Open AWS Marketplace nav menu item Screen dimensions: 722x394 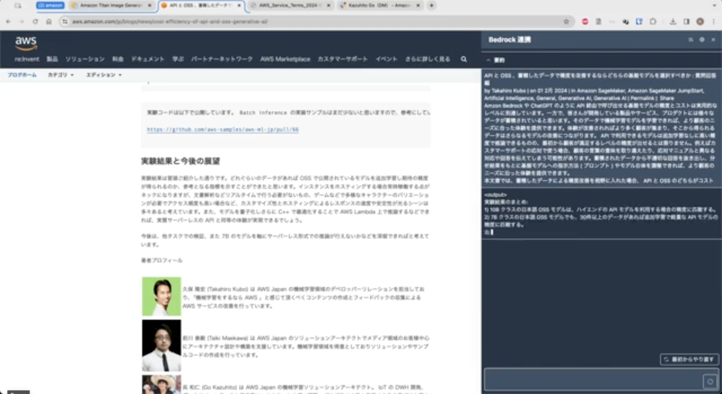[285, 59]
